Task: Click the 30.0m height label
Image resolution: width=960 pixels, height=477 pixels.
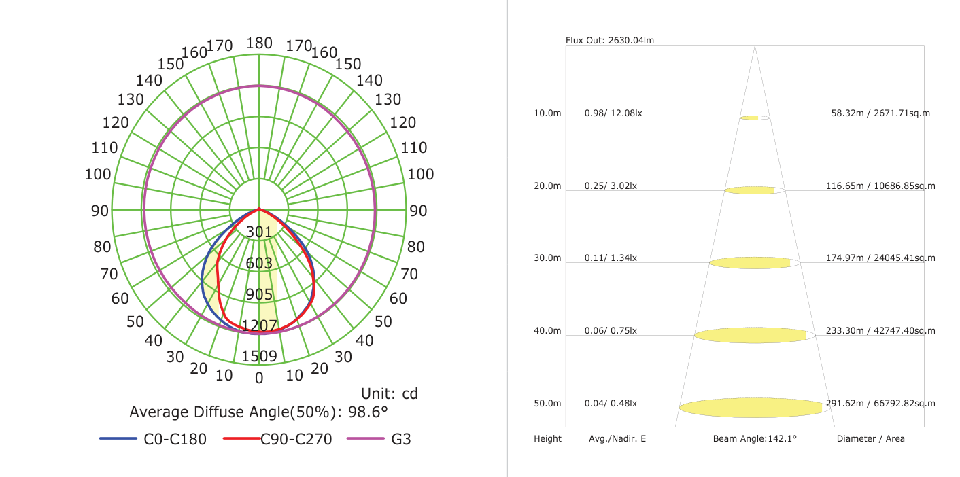Action: 548,258
